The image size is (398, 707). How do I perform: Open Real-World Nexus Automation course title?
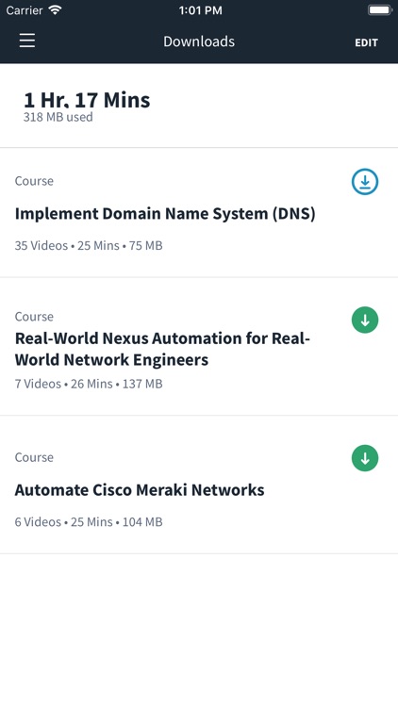(162, 349)
